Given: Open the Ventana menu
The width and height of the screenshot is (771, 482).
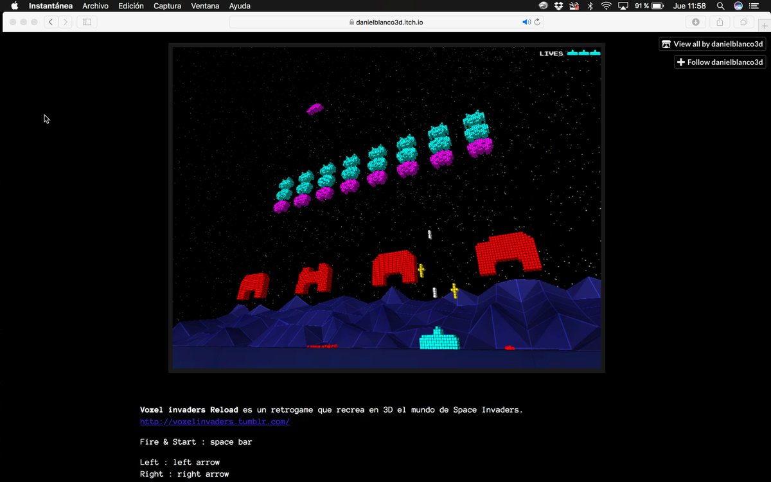Looking at the screenshot, I should (x=205, y=6).
